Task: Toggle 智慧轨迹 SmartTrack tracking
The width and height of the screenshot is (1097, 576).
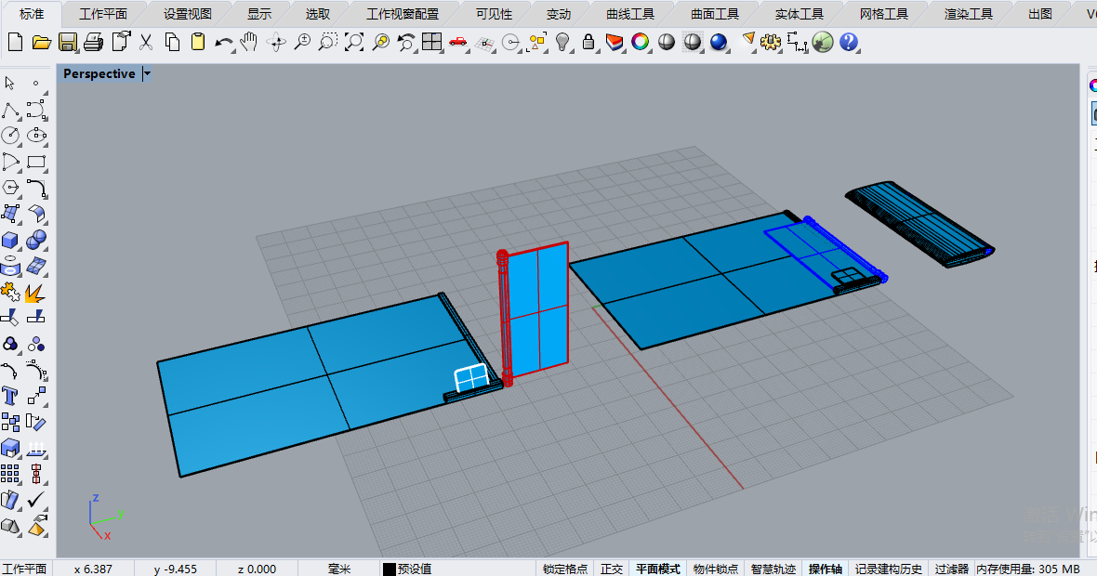Action: pos(772,568)
